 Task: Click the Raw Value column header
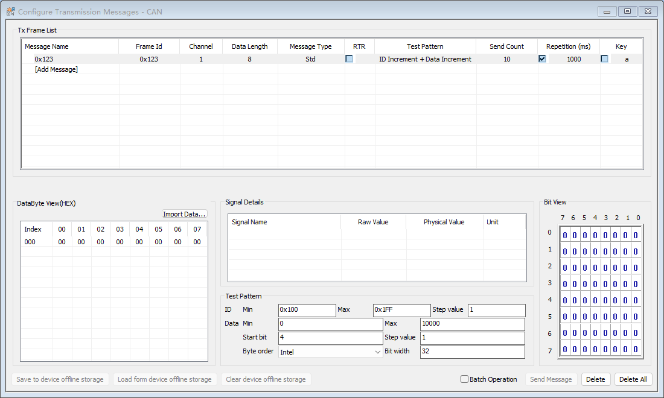(x=373, y=222)
